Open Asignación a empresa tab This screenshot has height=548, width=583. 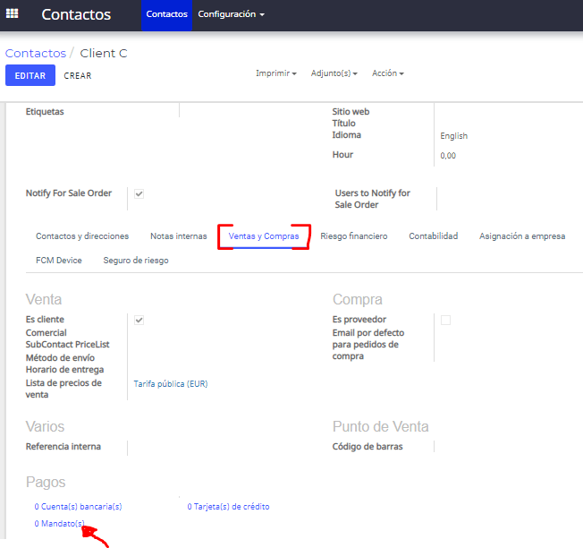[x=522, y=236]
